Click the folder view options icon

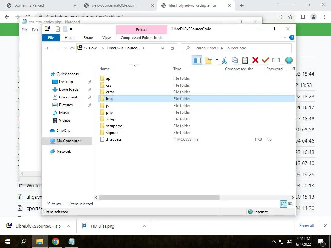coord(209,60)
